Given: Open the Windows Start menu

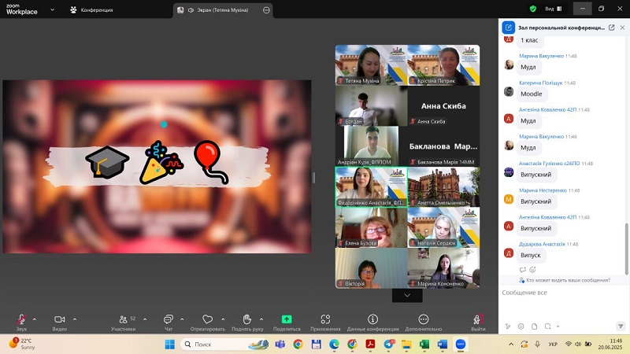Looking at the screenshot, I should point(170,345).
